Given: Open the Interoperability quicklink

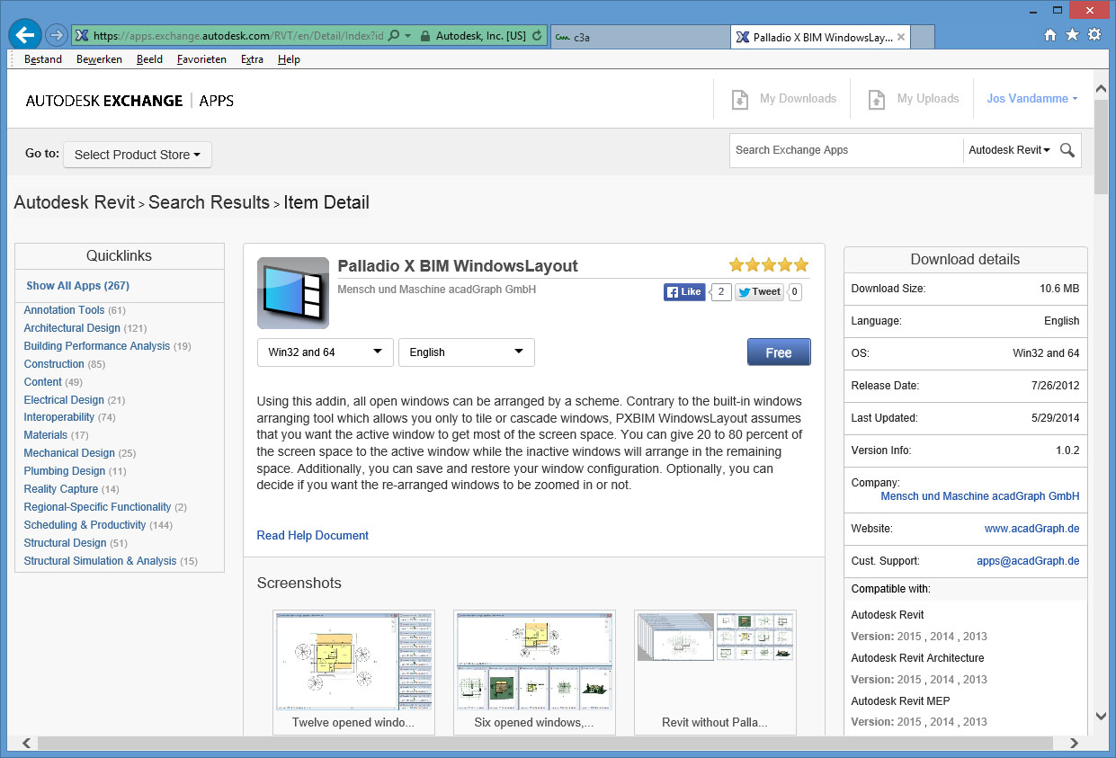Looking at the screenshot, I should (x=59, y=417).
